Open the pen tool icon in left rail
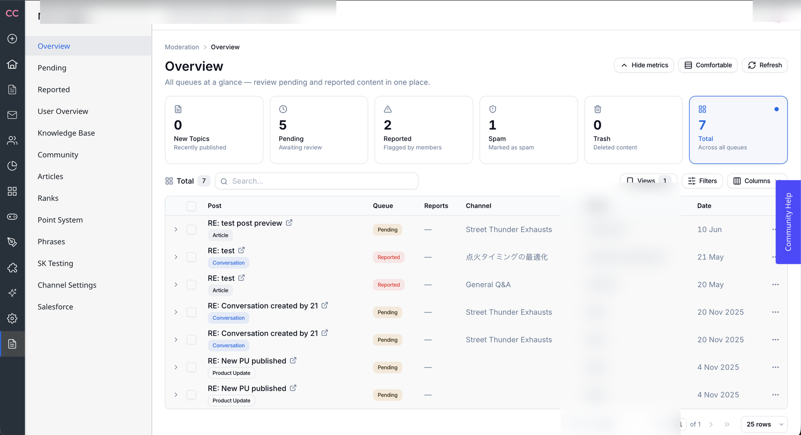This screenshot has height=435, width=801. tap(12, 242)
